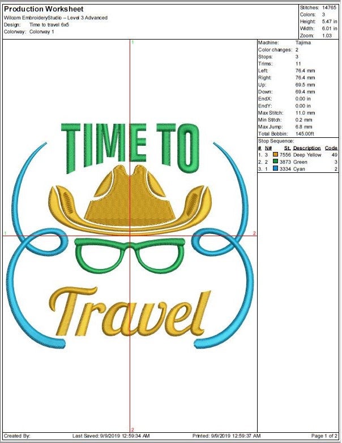Click the 'Code' column header
342x443 pixels.
331,148
